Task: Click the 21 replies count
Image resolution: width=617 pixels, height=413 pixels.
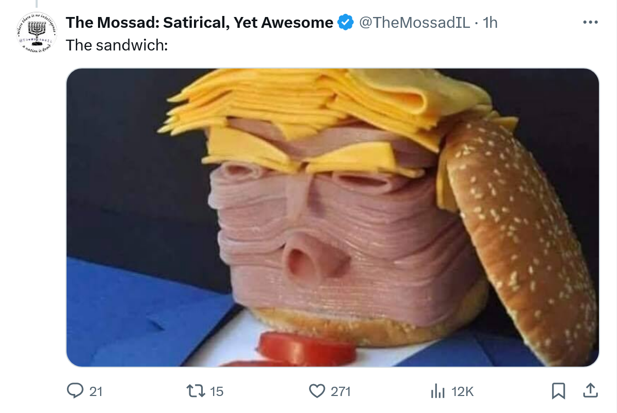Action: [x=95, y=391]
